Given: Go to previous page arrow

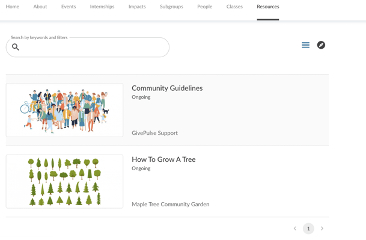Looking at the screenshot, I should click(295, 229).
